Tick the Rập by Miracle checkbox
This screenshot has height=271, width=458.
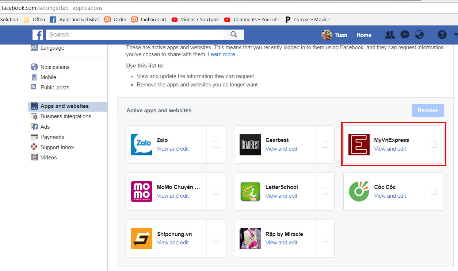point(325,239)
